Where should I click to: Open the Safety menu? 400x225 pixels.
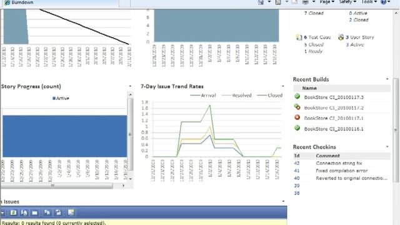(x=347, y=2)
